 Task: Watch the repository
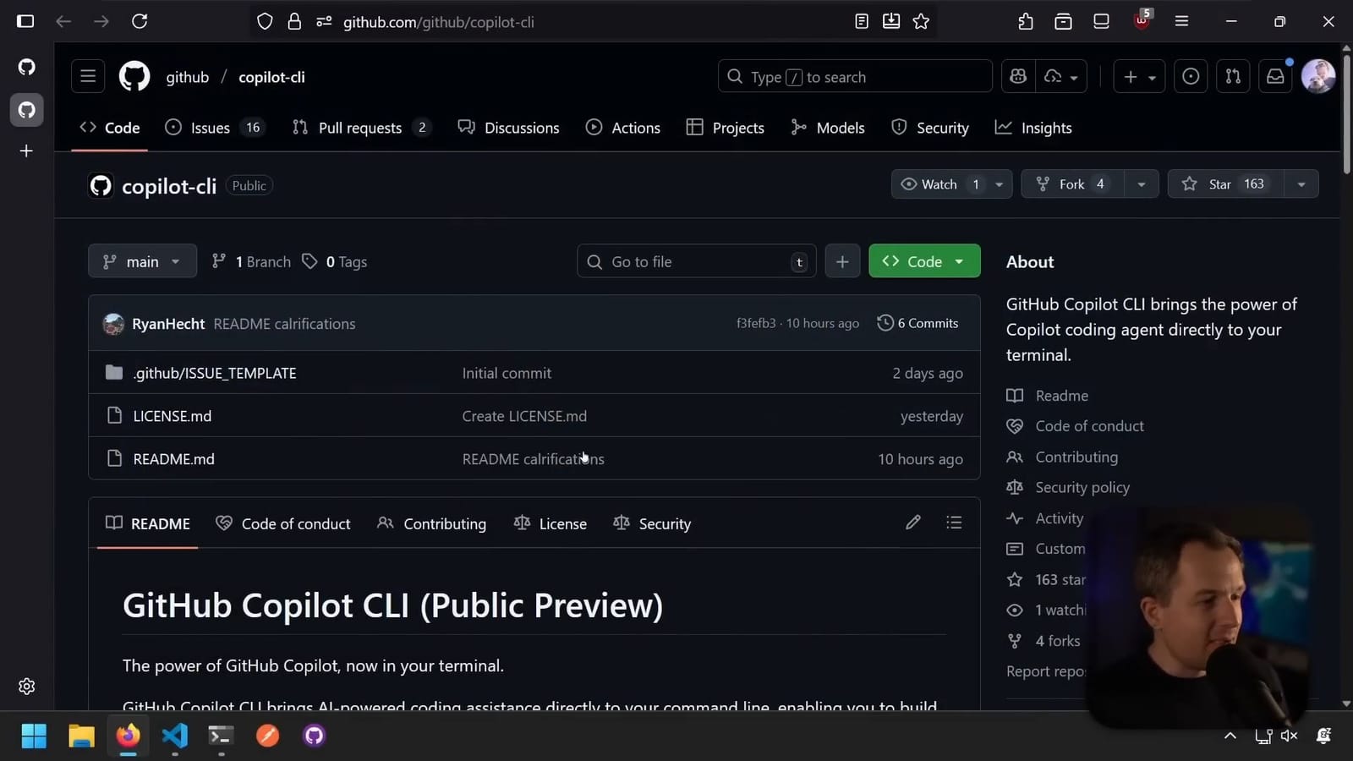[x=939, y=183]
